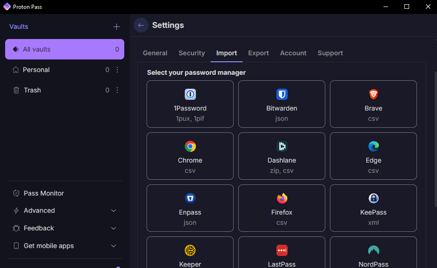Add a new vault with the plus icon
This screenshot has width=437, height=268.
pos(116,26)
